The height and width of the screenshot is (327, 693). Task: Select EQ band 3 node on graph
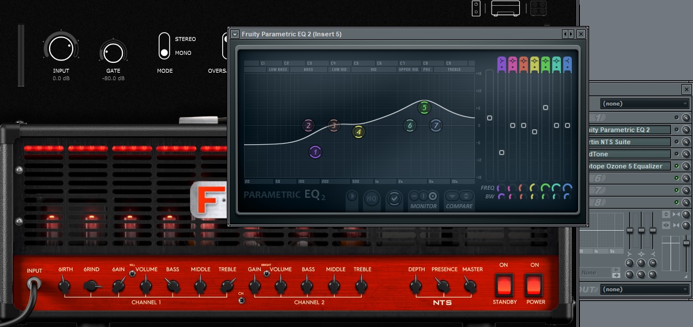point(333,126)
